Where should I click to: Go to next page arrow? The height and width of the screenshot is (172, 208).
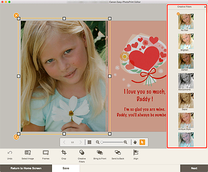coord(81,142)
